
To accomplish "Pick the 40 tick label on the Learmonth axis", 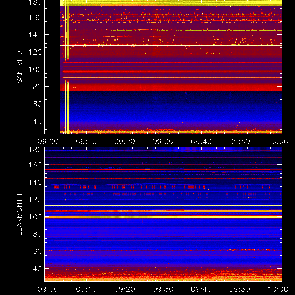I will tap(37, 269).
